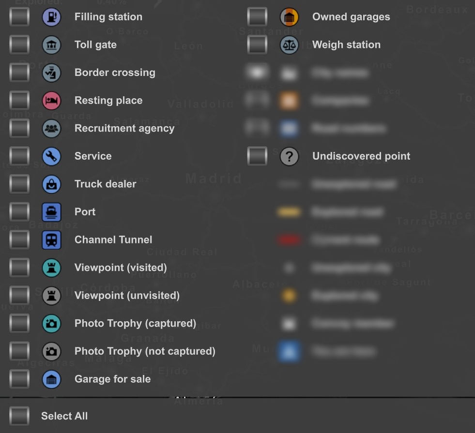Click the Photo Trophy (not captured) label

(x=145, y=351)
